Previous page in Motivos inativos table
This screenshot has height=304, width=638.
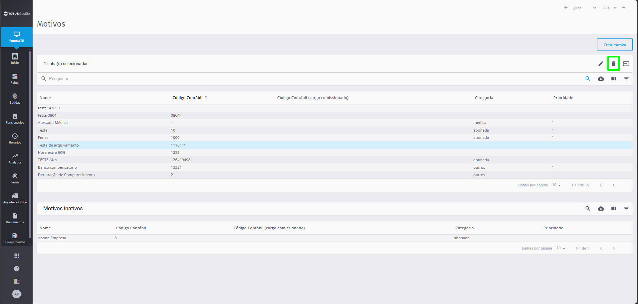[x=601, y=248]
